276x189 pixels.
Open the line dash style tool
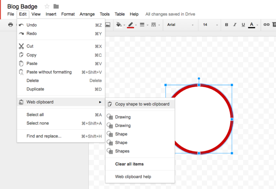click(x=154, y=25)
